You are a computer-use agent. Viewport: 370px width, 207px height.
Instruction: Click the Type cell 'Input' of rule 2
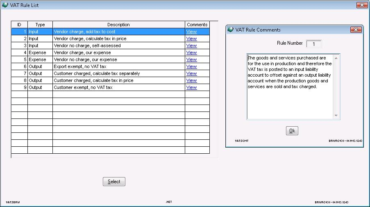tap(40, 39)
